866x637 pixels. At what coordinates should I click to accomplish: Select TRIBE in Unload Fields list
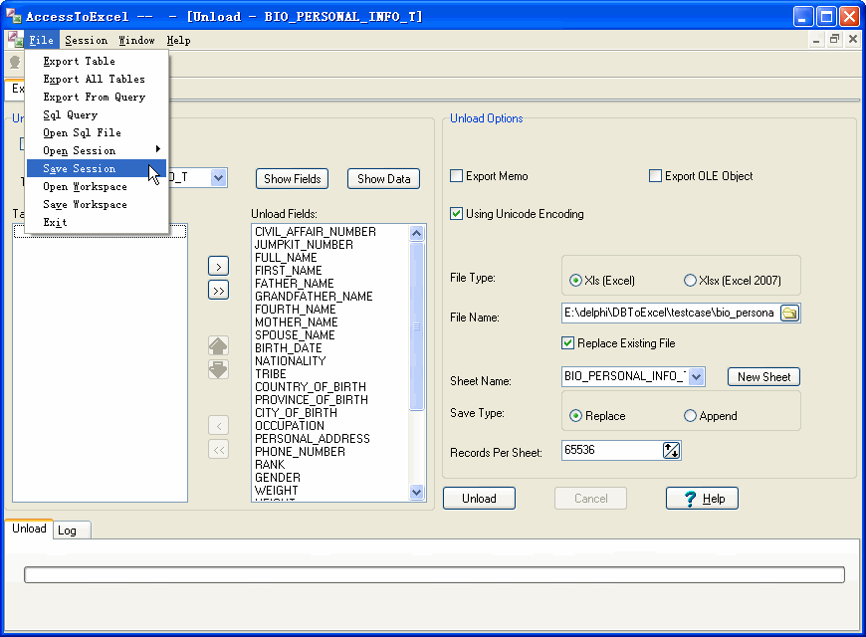[x=270, y=374]
